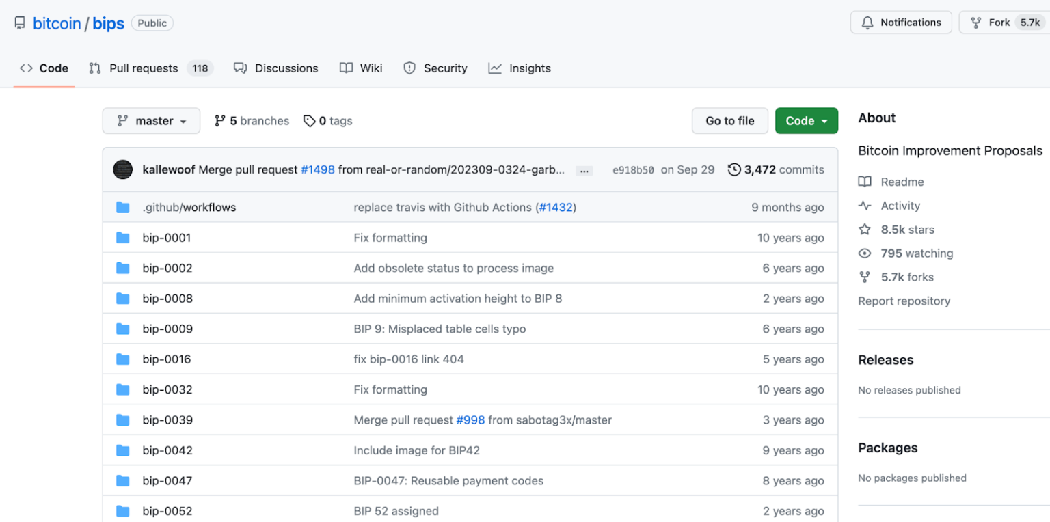
Task: Click kallewoof's avatar thumbnail
Action: (x=123, y=169)
